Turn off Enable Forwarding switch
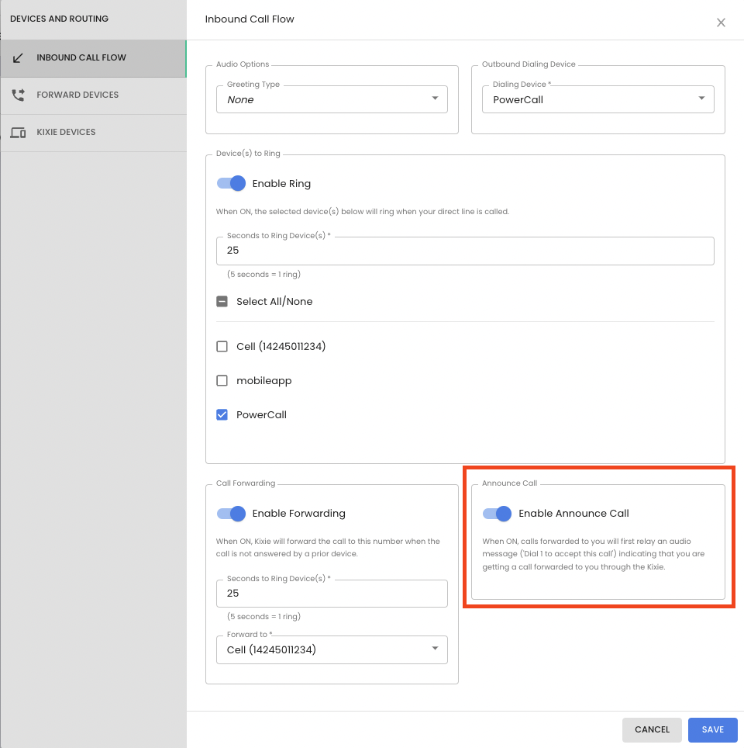The height and width of the screenshot is (748, 744). point(231,514)
